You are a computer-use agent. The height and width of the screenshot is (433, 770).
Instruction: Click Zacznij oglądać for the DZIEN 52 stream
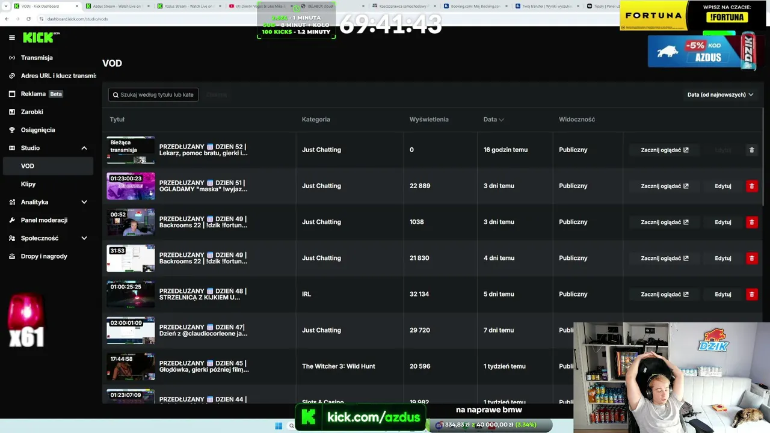[665, 150]
